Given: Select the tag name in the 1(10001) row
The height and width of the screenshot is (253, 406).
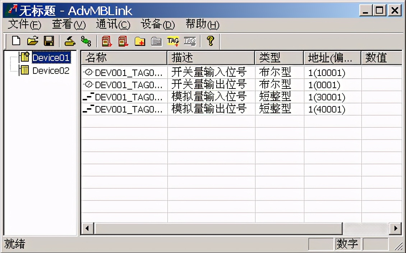Looking at the screenshot, I should (129, 73).
